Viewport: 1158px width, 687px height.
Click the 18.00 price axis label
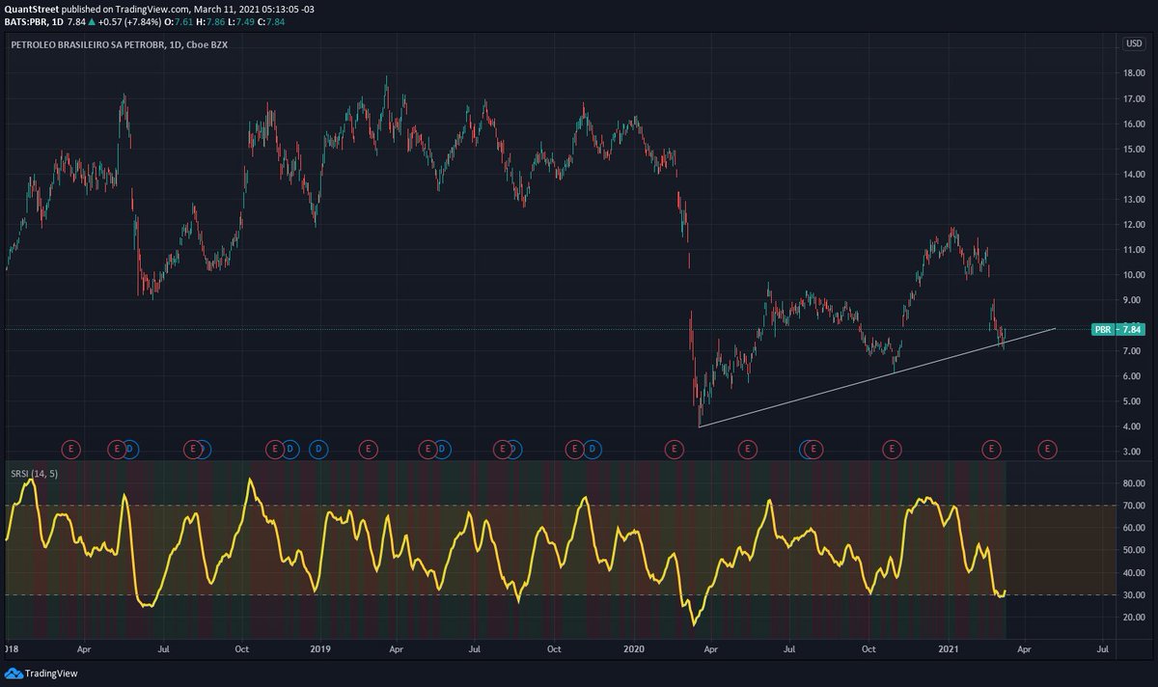pos(1133,73)
